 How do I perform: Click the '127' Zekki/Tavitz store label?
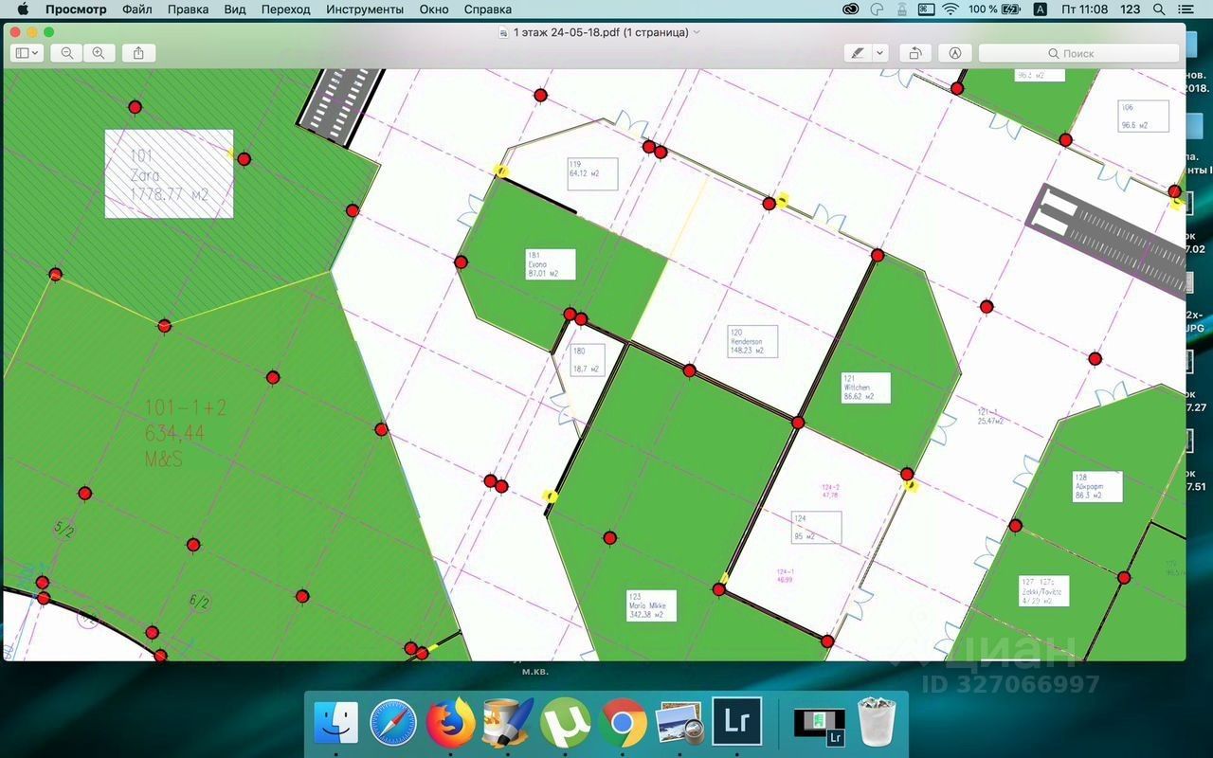[x=1044, y=591]
